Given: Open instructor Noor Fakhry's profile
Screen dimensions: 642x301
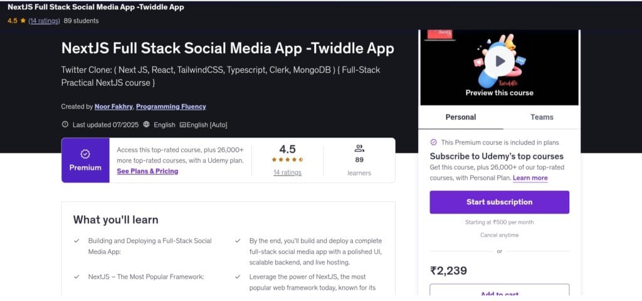Looking at the screenshot, I should click(x=113, y=107).
